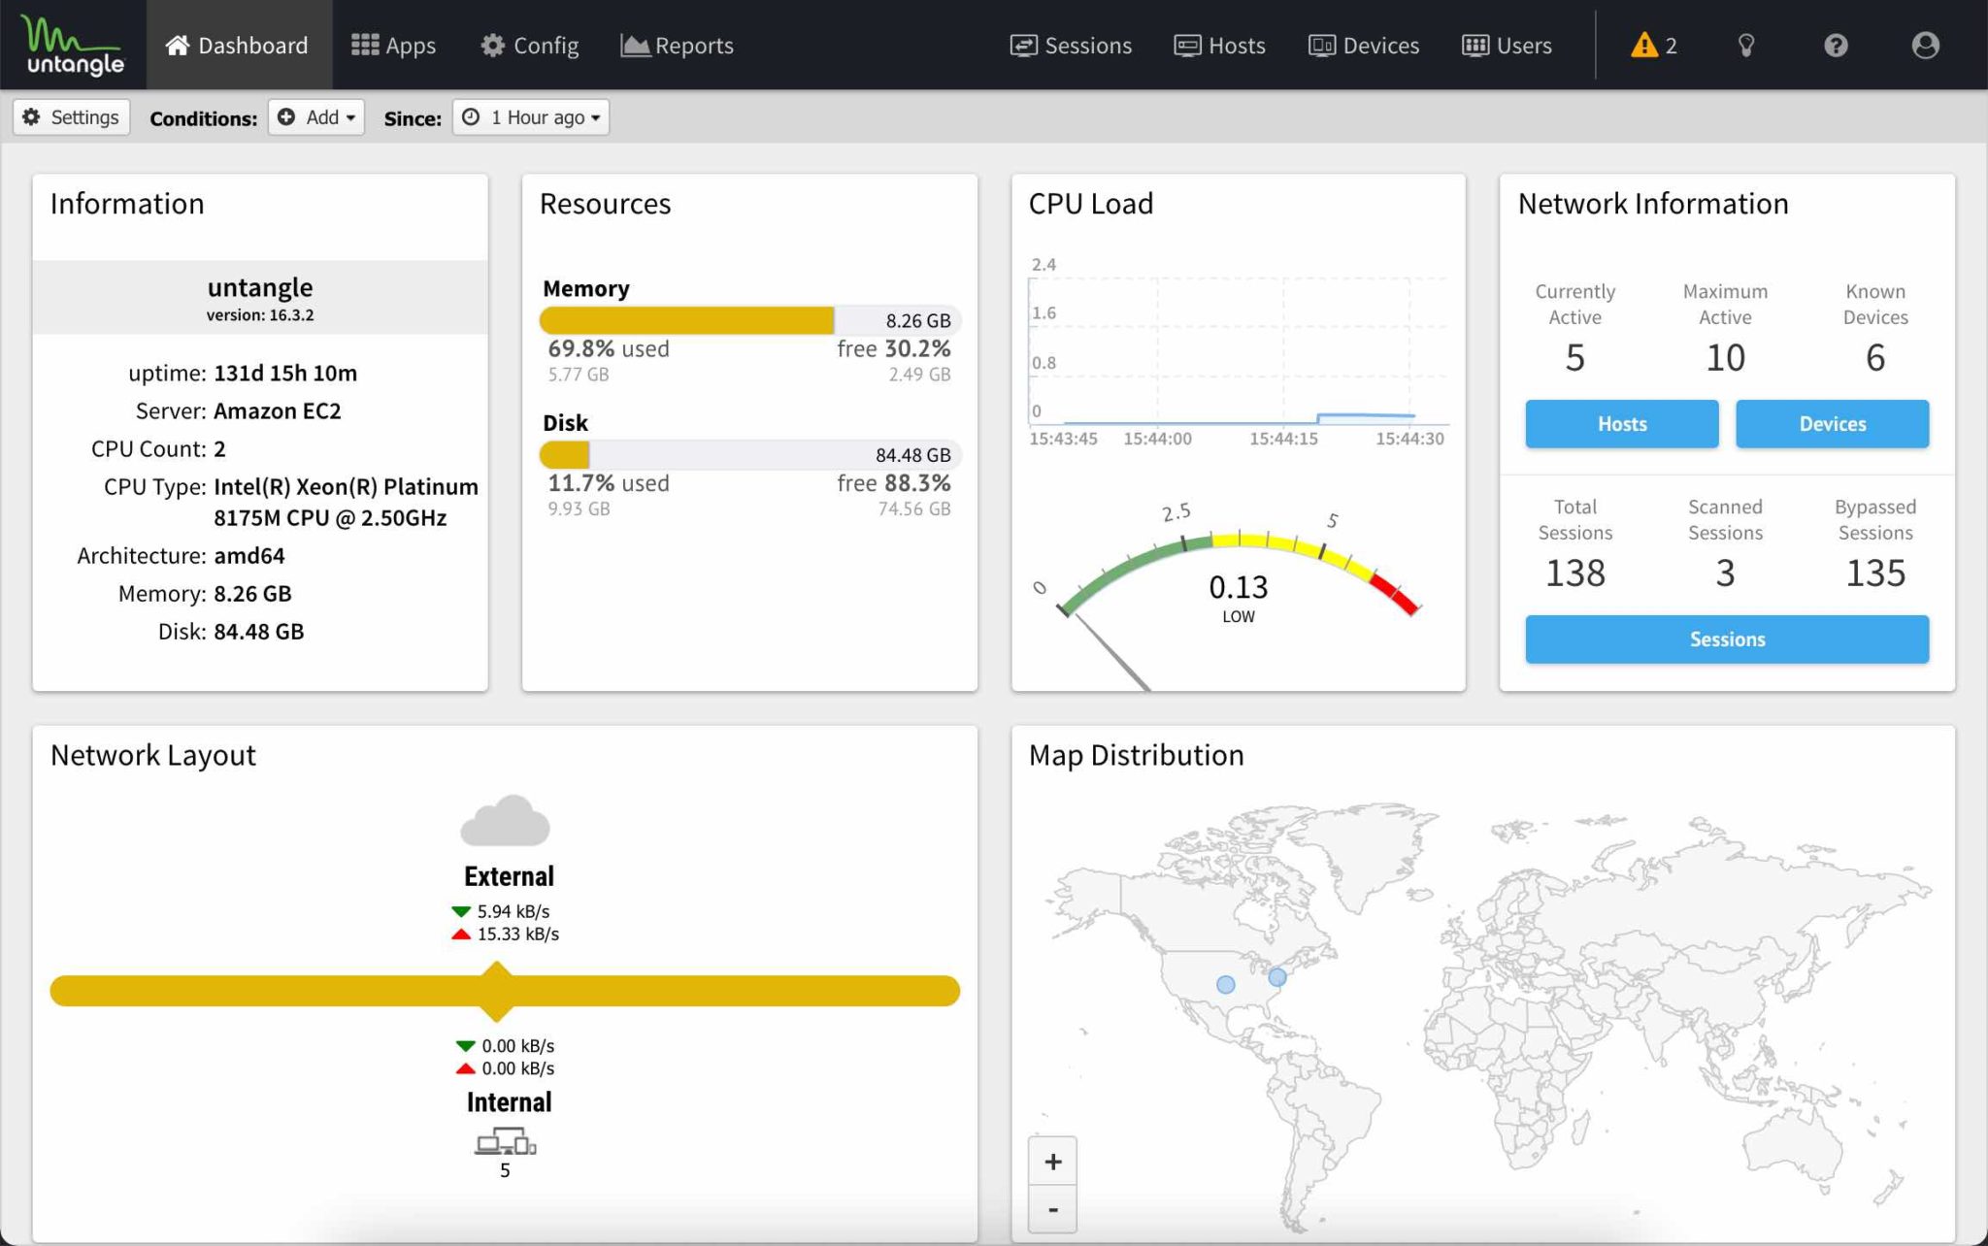Zoom in on the Map Distribution
Screen dimensions: 1988x1246
1052,1161
